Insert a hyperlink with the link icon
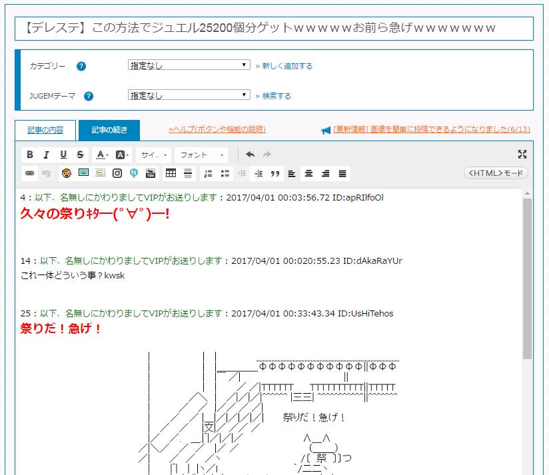549x475 pixels. tap(30, 173)
